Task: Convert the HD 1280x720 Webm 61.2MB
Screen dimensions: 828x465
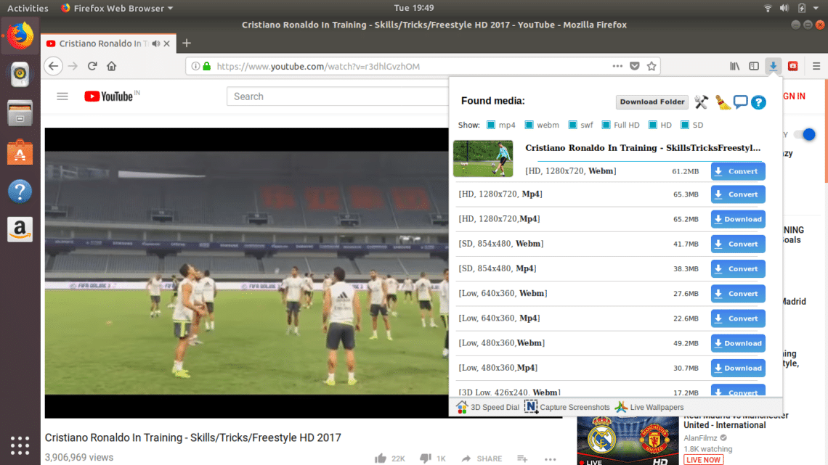Action: 738,170
